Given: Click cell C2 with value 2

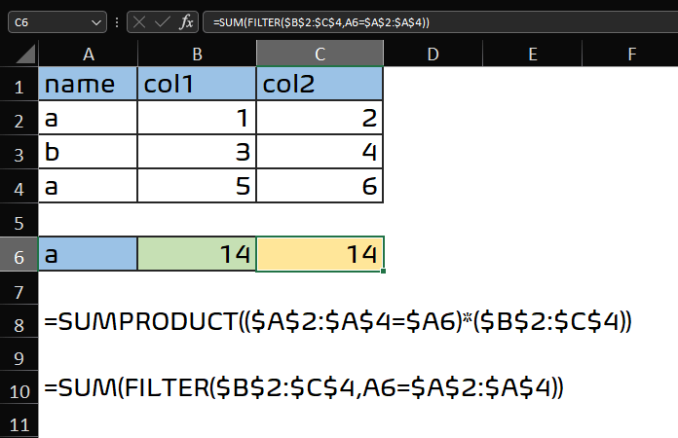Looking at the screenshot, I should [x=320, y=118].
